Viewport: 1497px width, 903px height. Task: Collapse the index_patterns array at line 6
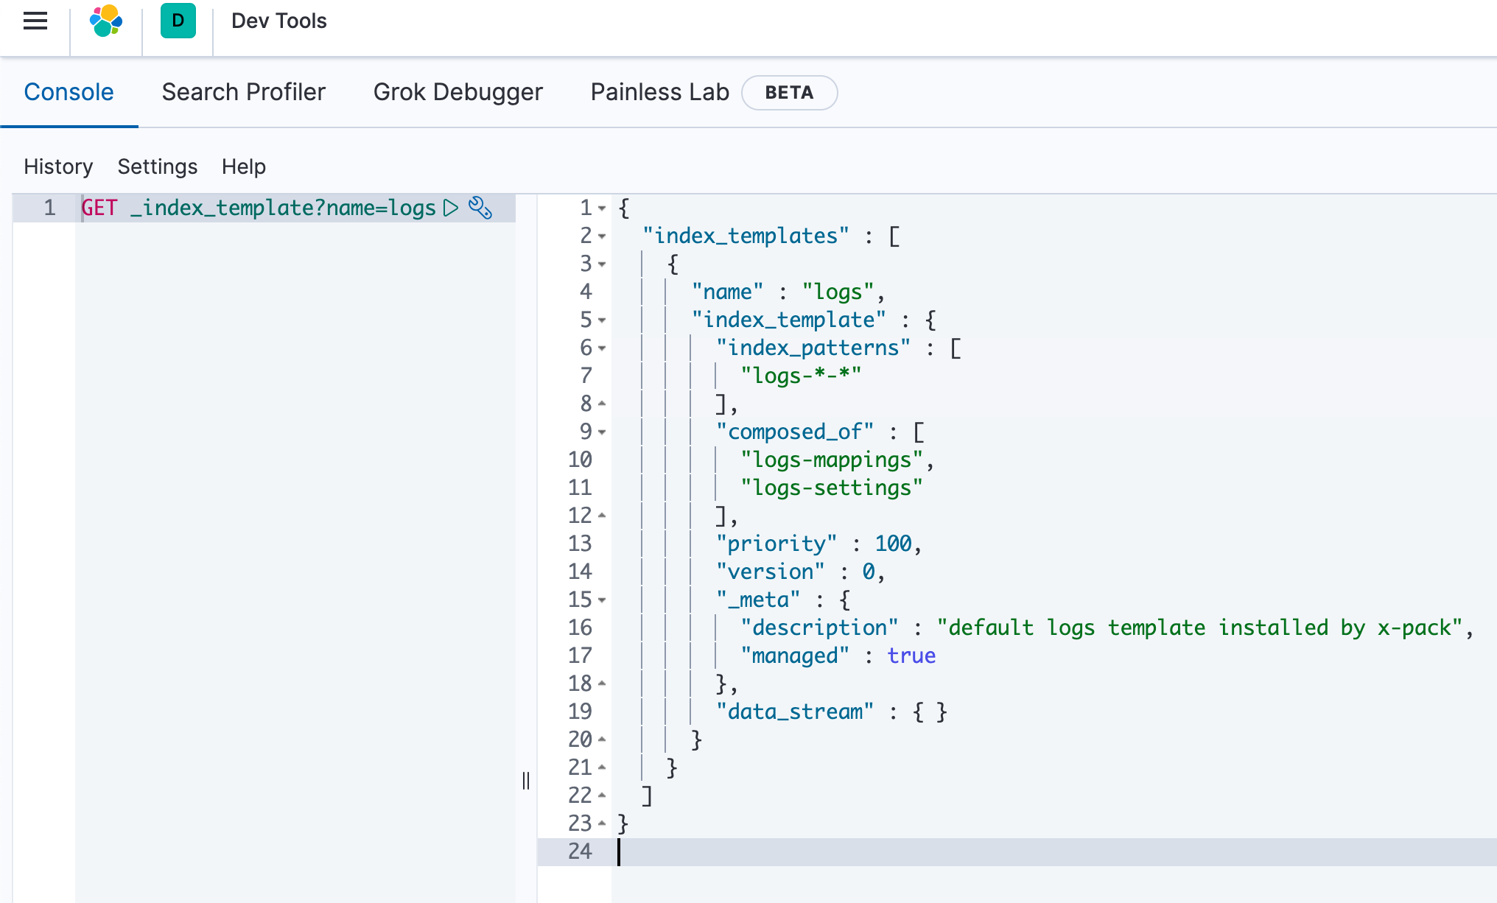point(602,348)
